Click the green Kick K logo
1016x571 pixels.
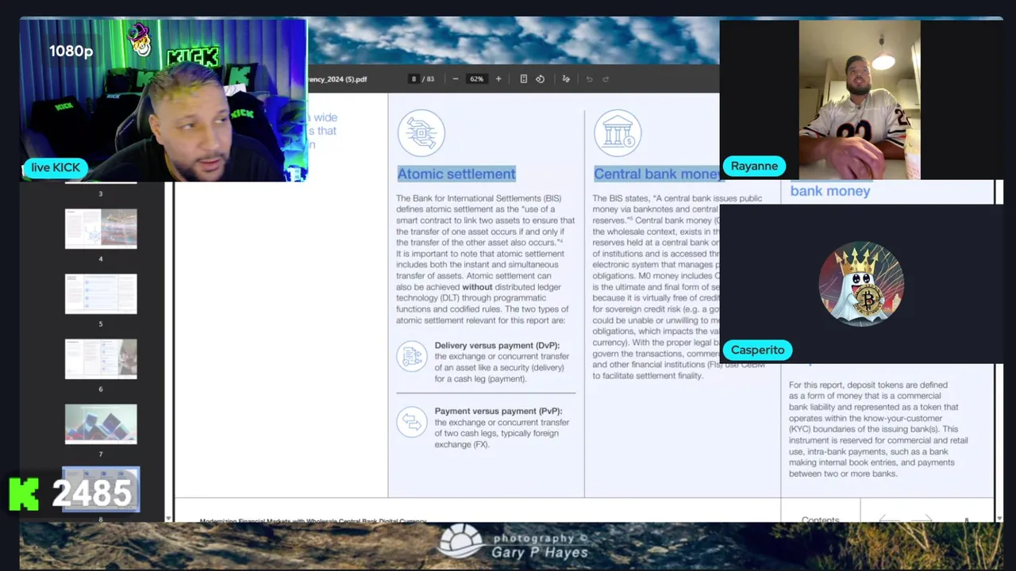click(24, 493)
